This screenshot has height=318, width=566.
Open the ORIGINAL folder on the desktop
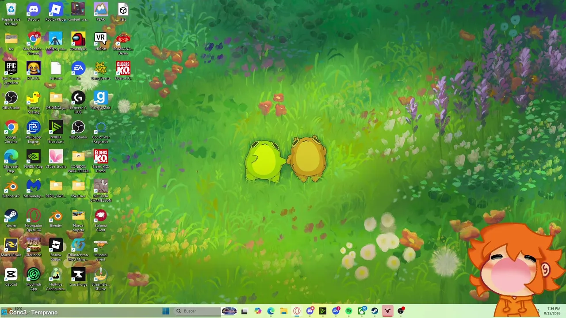[x=56, y=101]
